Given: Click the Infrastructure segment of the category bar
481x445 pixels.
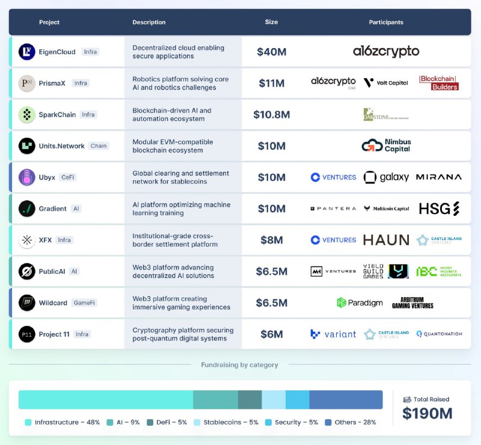Looking at the screenshot, I should click(x=106, y=399).
